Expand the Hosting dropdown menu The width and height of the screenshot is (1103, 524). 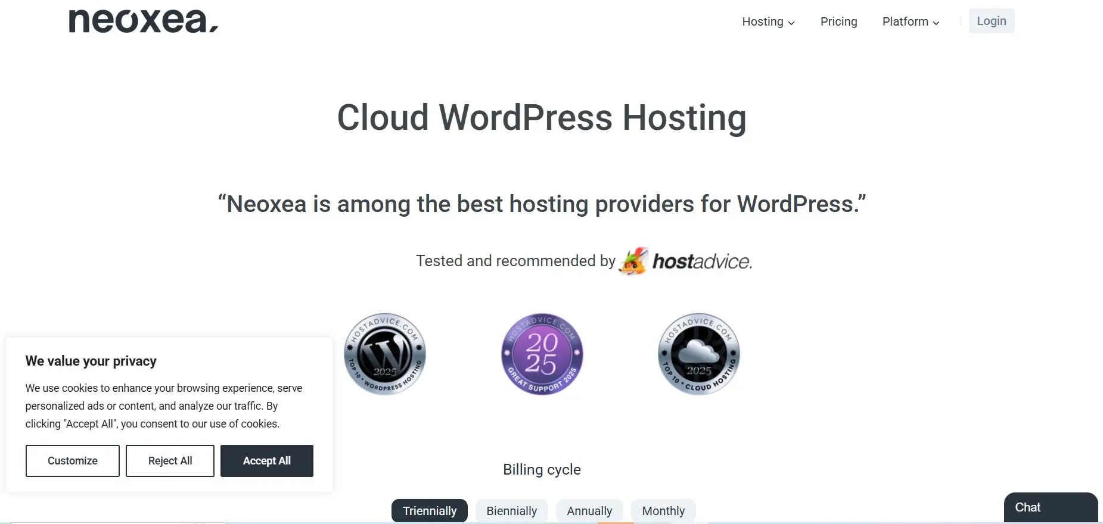click(x=768, y=21)
